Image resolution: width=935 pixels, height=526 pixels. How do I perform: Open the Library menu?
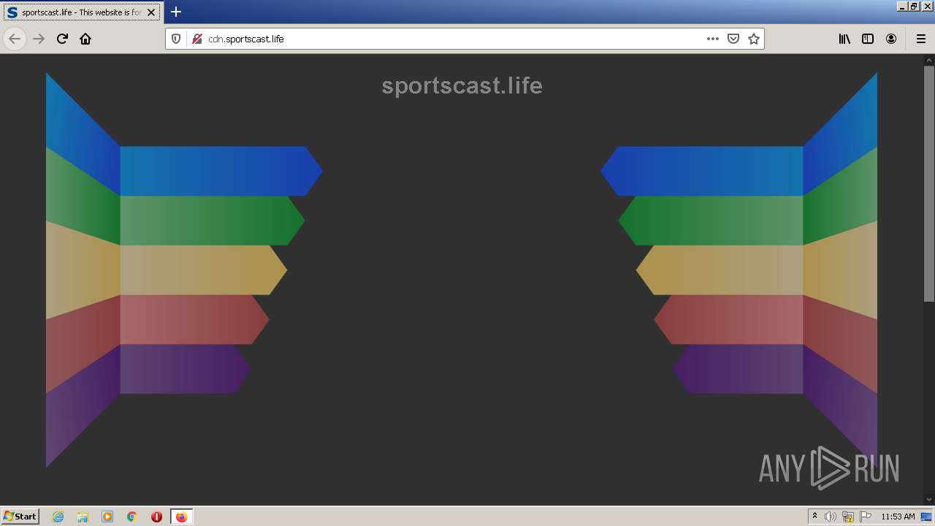pos(844,39)
